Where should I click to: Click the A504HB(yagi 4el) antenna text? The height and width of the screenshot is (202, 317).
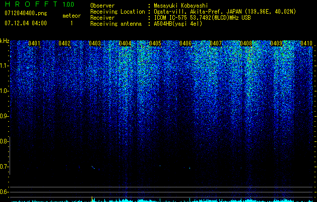178,24
